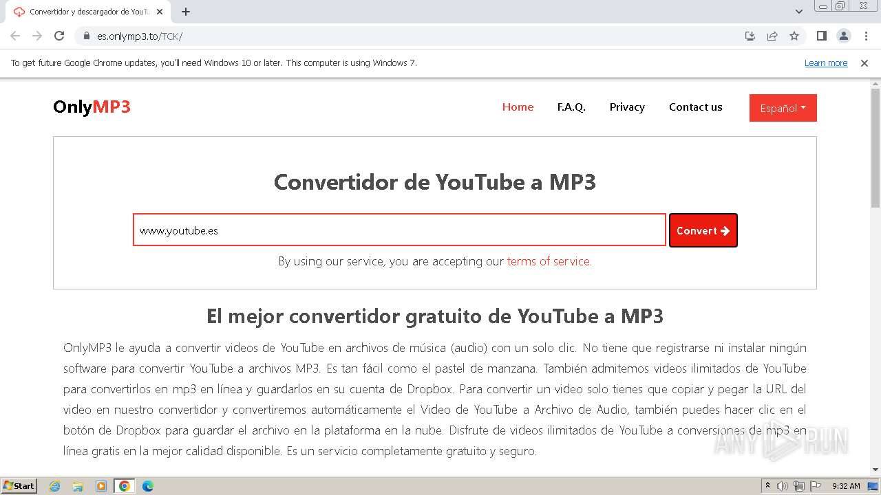The height and width of the screenshot is (495, 881).
Task: Open the browser side panel icon
Action: [x=821, y=36]
